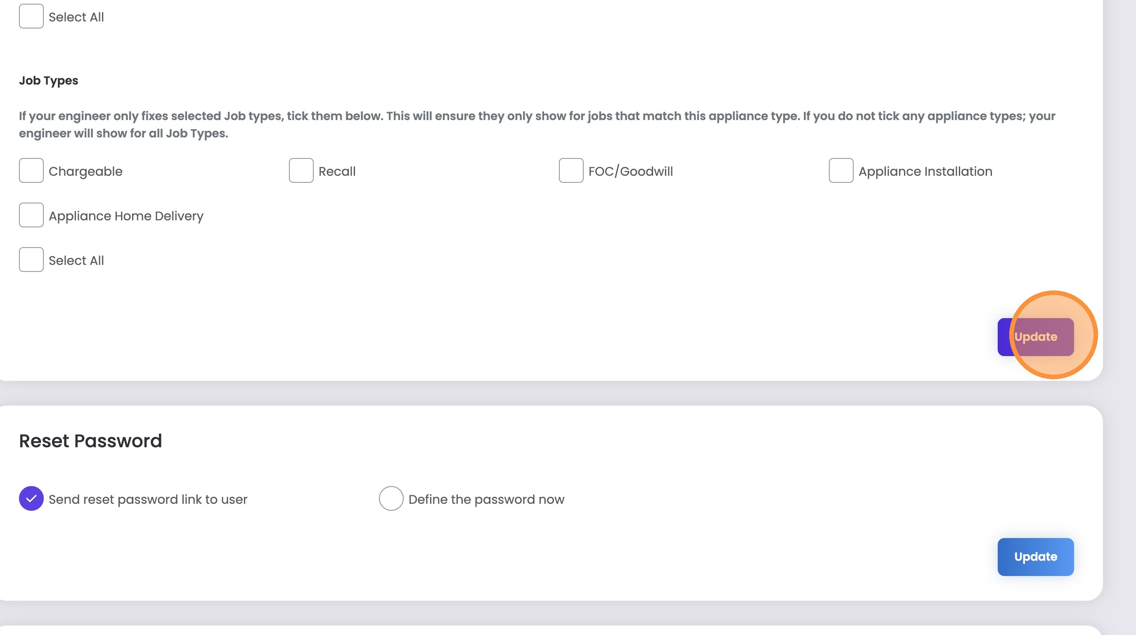
Task: Check the Appliance Home Delivery checkbox
Action: [x=31, y=215]
